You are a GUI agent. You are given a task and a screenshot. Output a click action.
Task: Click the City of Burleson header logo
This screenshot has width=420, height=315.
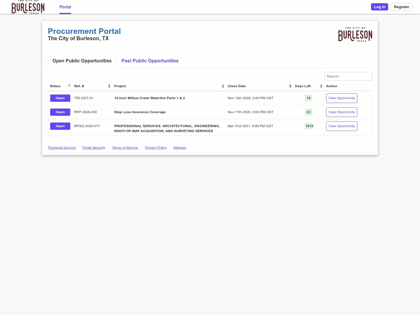point(28,7)
